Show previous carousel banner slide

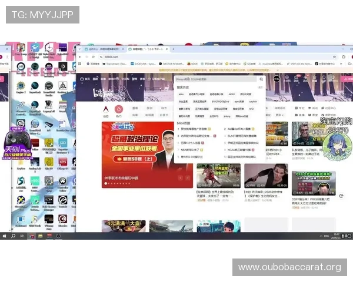tap(181, 178)
